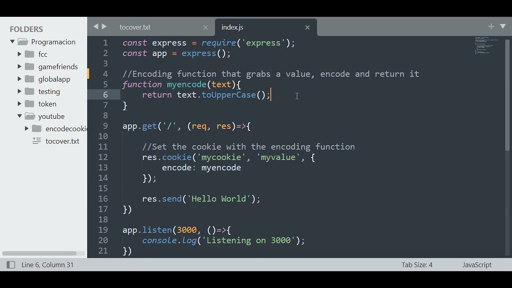Click the minimap code preview

tap(487, 45)
